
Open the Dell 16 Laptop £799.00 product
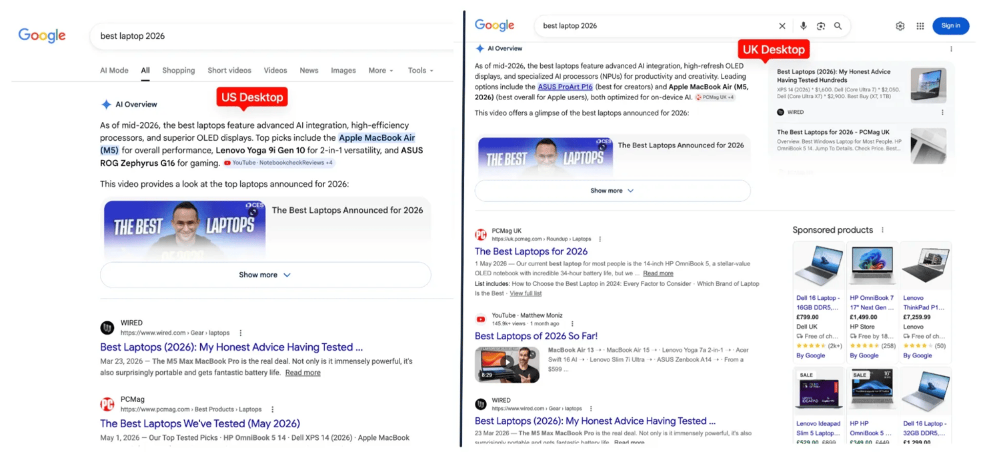pyautogui.click(x=819, y=301)
